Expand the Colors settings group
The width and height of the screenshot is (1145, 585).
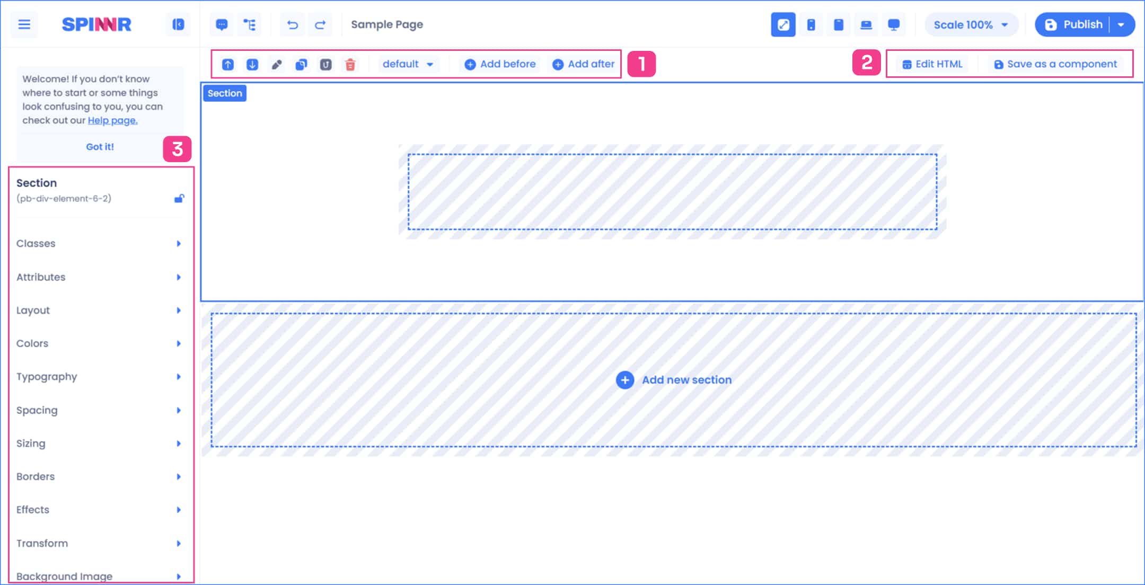(99, 343)
